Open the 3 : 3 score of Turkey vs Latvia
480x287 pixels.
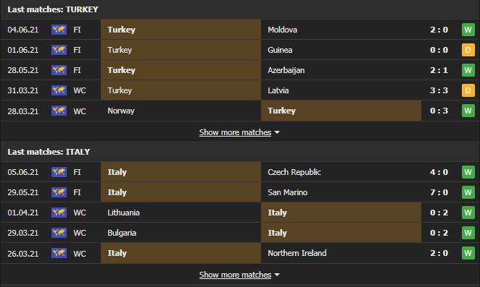(x=439, y=90)
